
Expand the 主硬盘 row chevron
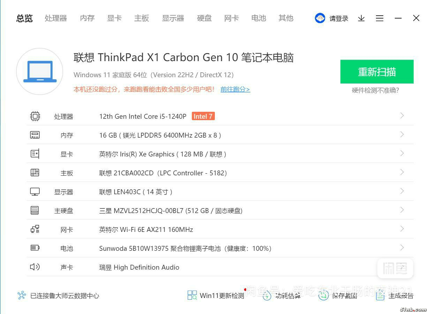pos(402,210)
